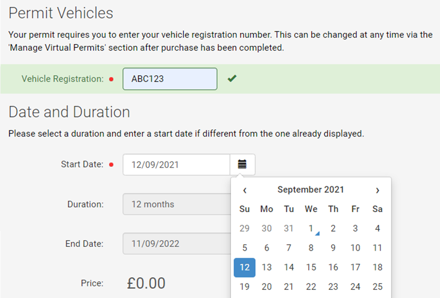The width and height of the screenshot is (440, 298).
Task: Open the Start Date calendar picker icon
Action: 243,164
